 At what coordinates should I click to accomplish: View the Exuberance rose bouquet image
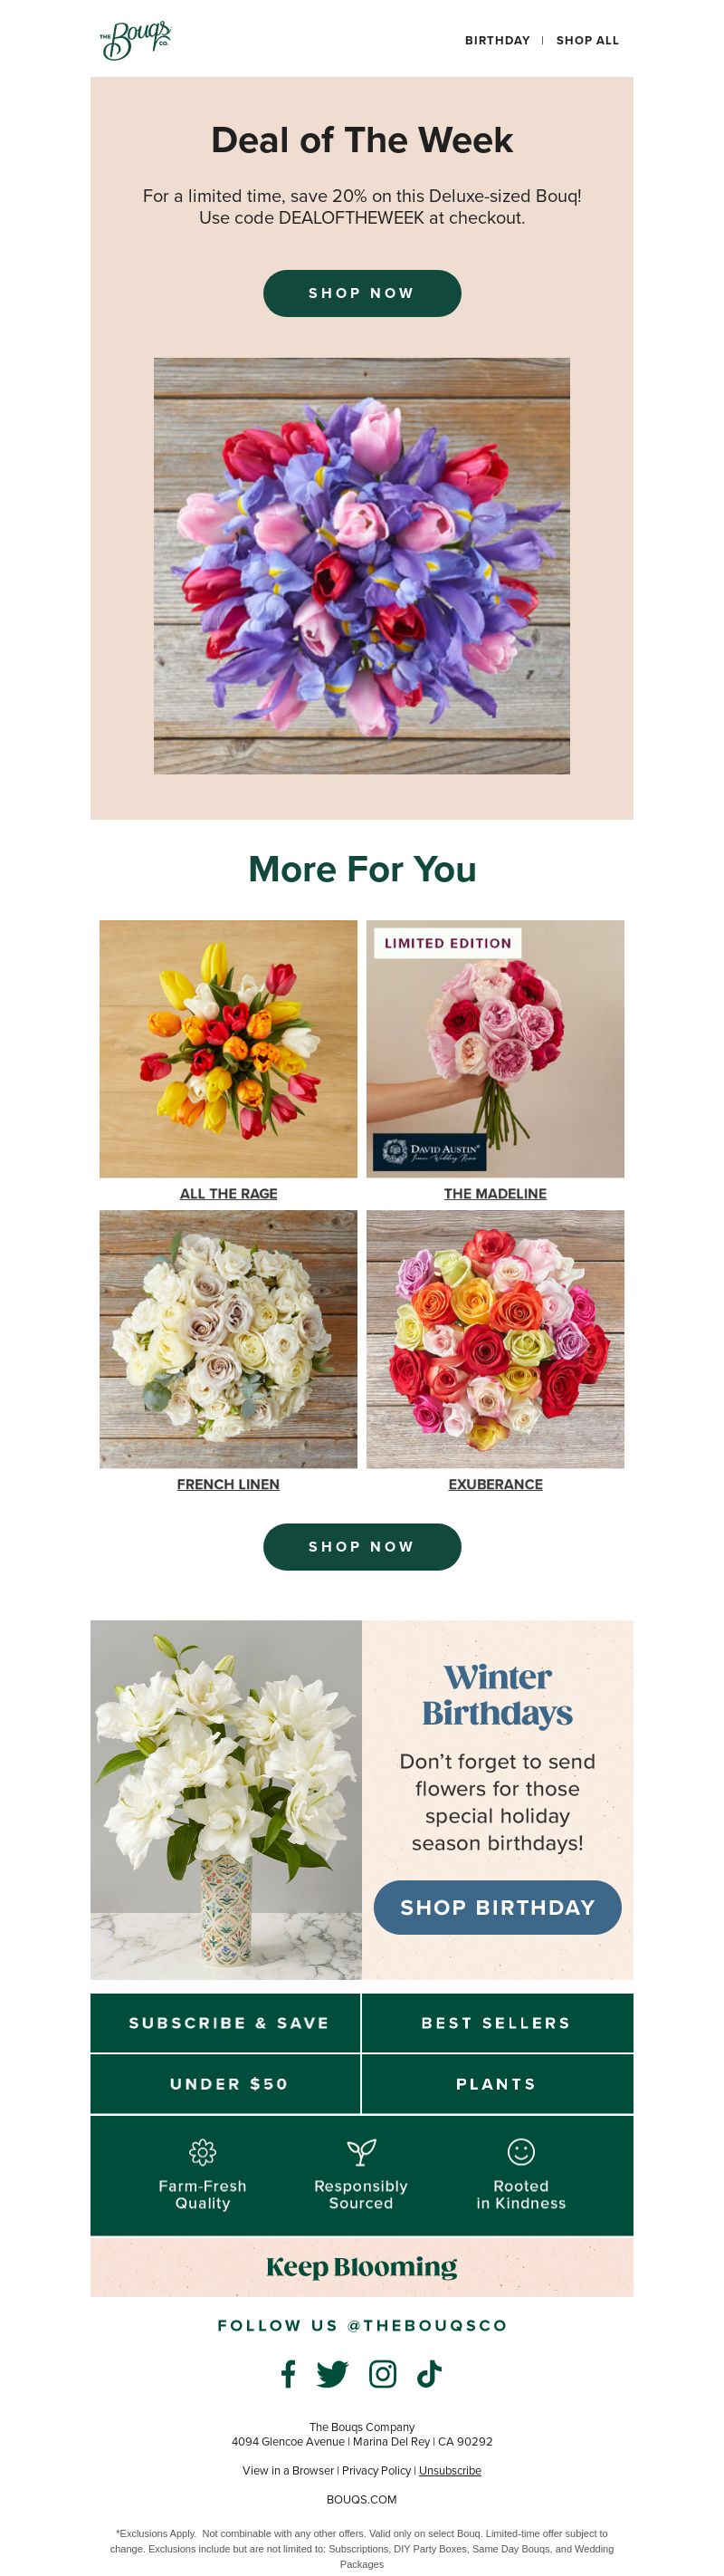[x=495, y=1339]
